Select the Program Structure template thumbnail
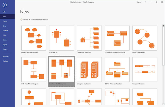Screen dimensions: 165x107 tap(145, 70)
